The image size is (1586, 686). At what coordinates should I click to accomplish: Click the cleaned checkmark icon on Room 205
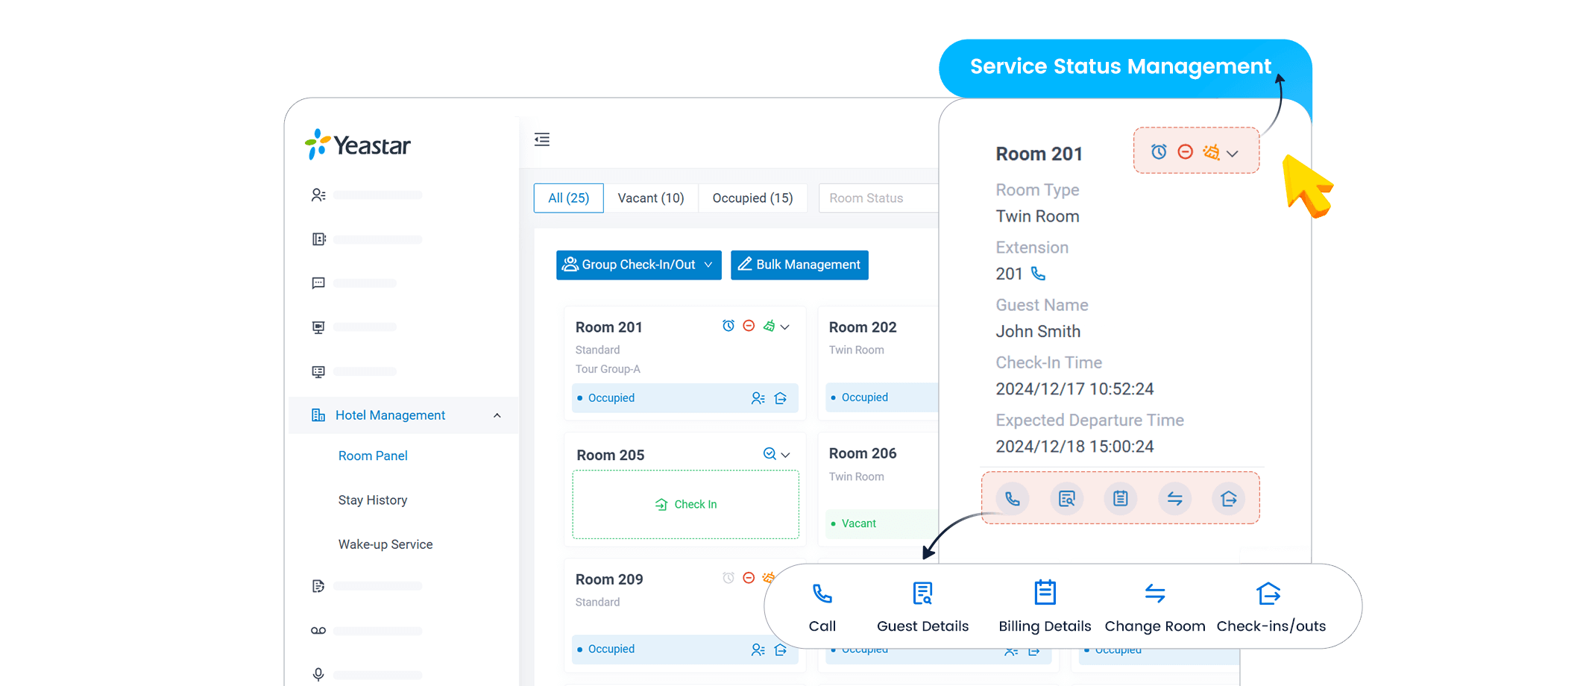[770, 453]
